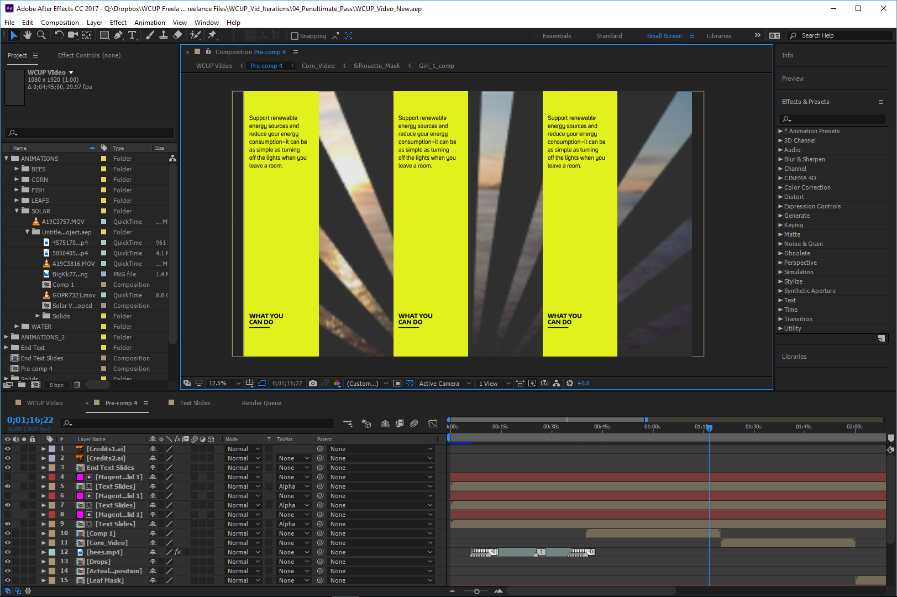Image resolution: width=897 pixels, height=597 pixels.
Task: Select the Standard workspace
Action: coord(609,36)
